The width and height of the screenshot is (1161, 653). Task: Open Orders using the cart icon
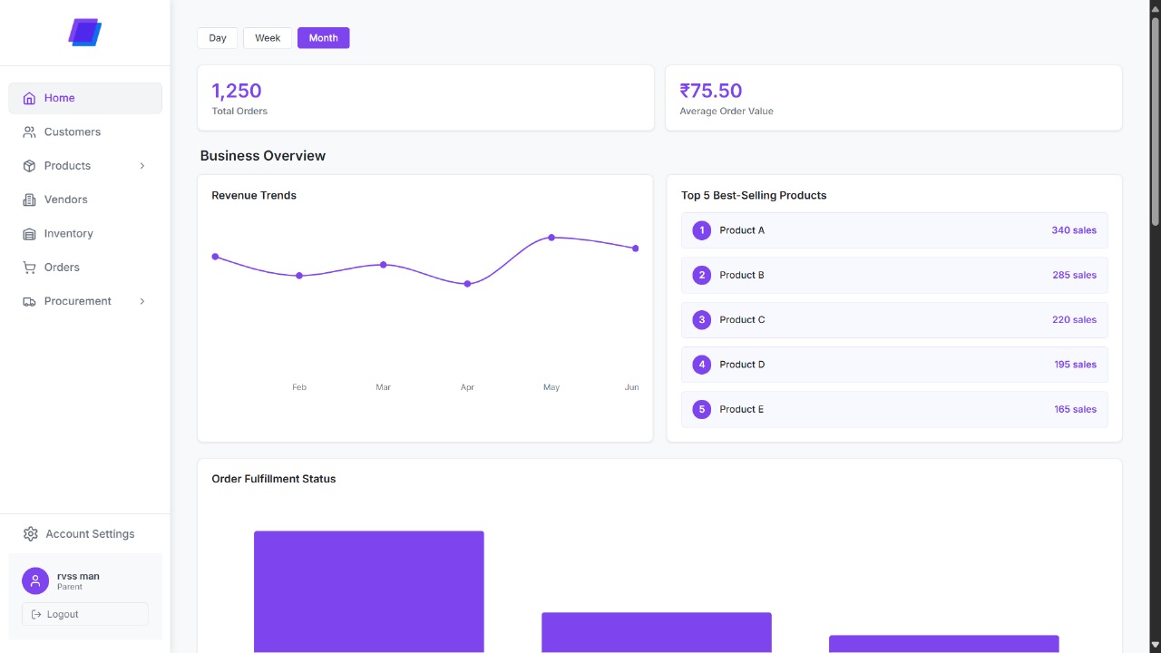coord(29,267)
